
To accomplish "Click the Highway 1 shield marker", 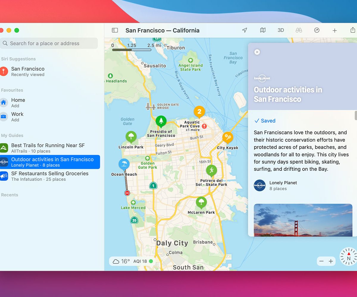I will [x=153, y=186].
